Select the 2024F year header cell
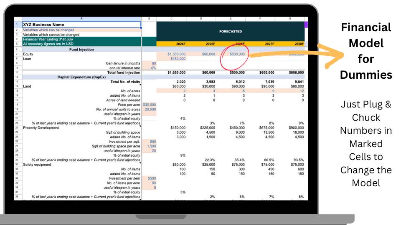This screenshot has height=225, width=401. (171, 44)
